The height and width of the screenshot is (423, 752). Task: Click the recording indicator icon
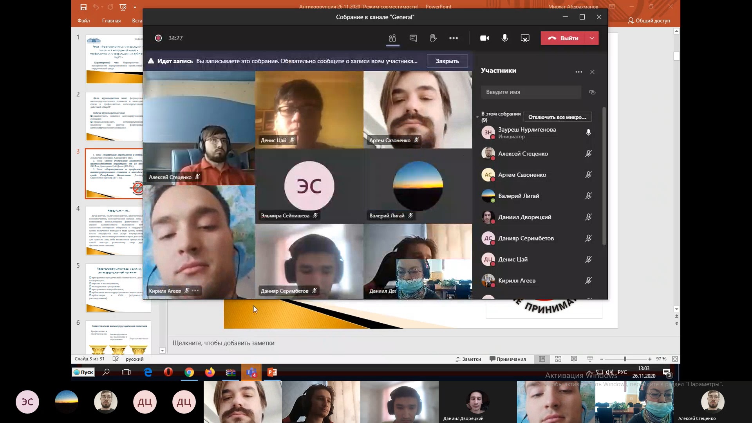(x=158, y=38)
